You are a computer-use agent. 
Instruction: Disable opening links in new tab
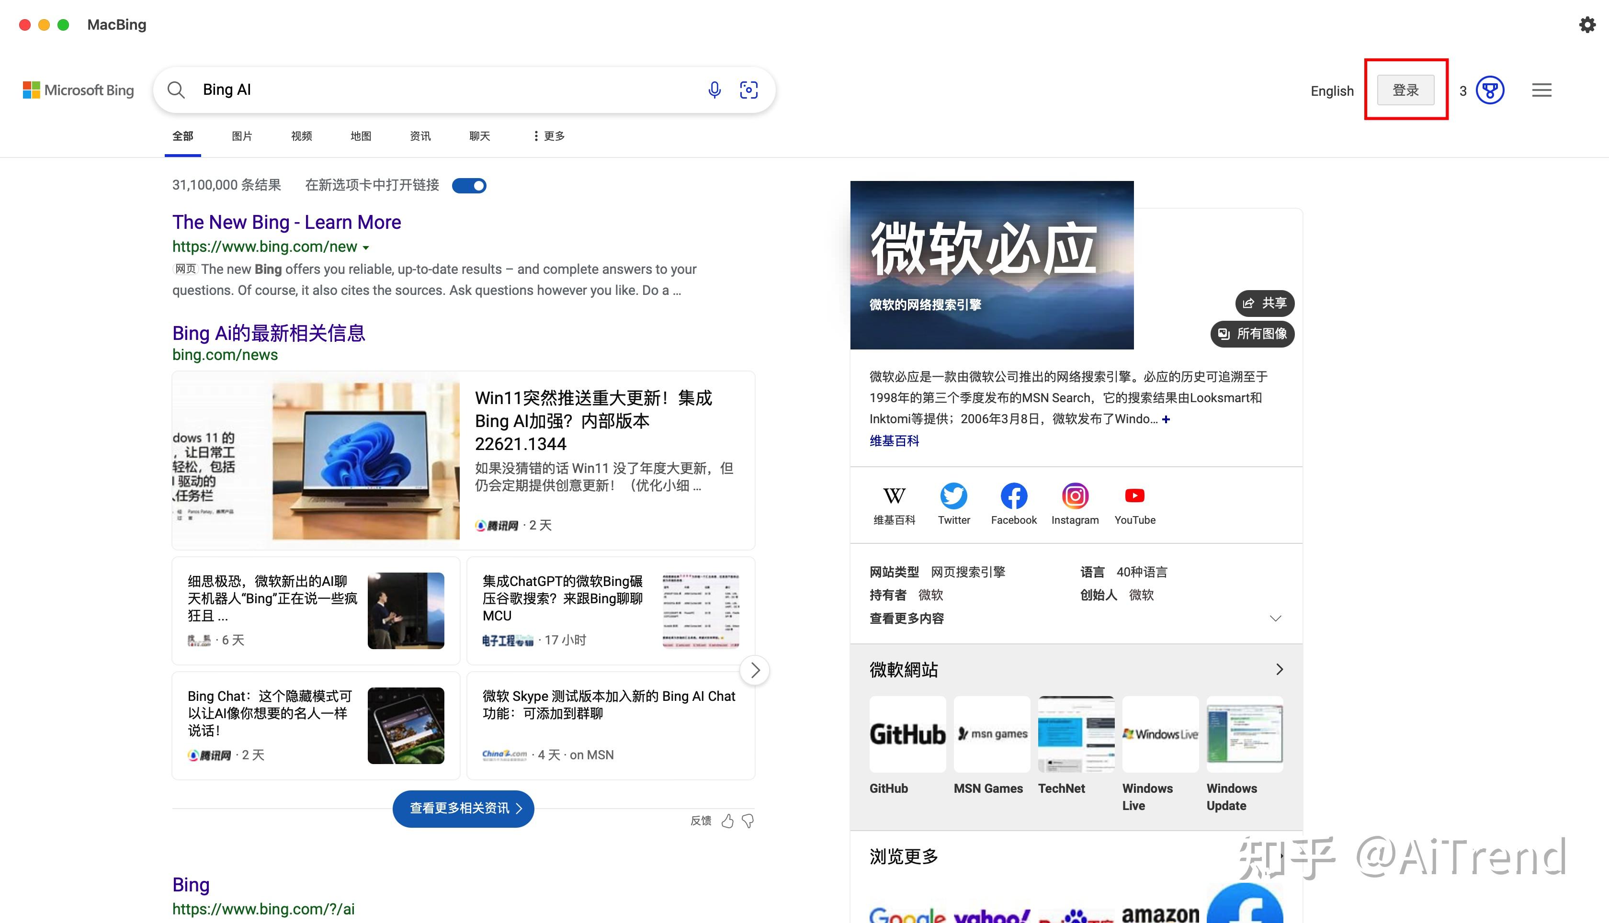click(x=469, y=185)
